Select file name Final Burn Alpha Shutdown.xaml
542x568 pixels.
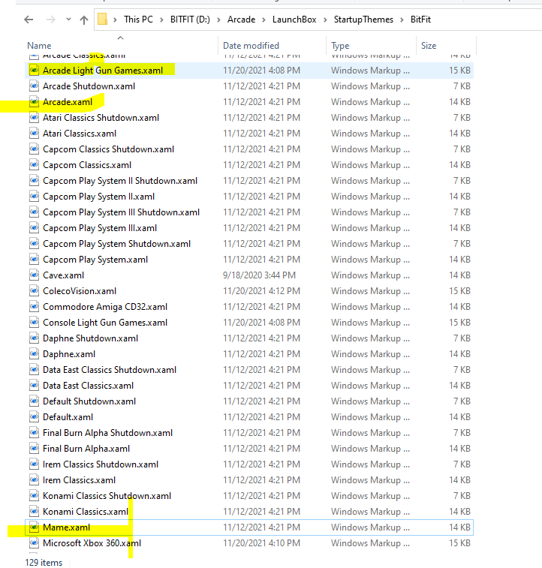point(107,433)
